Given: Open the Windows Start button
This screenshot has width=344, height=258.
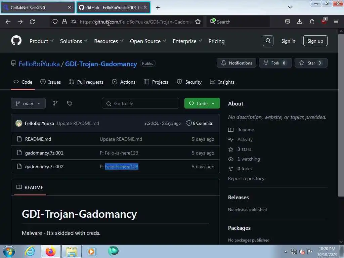Looking at the screenshot, I should (x=9, y=251).
